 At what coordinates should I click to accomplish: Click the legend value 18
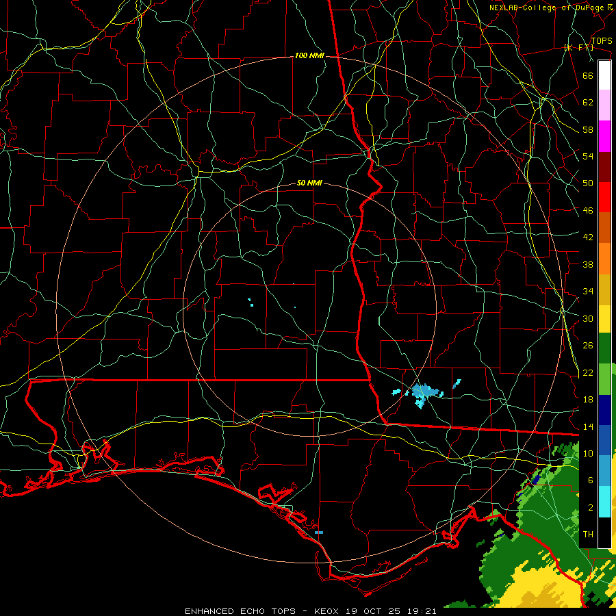tap(588, 400)
